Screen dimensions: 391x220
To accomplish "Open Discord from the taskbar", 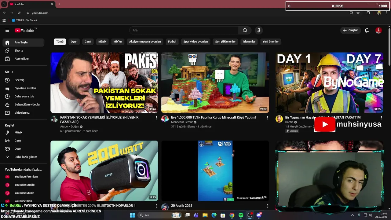I will point(259,215).
